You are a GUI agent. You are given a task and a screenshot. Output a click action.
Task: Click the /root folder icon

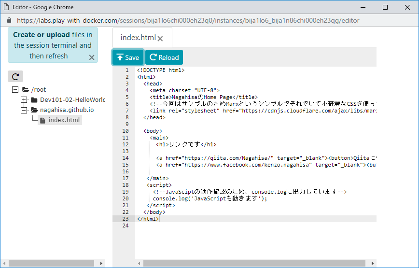[x=26, y=90]
